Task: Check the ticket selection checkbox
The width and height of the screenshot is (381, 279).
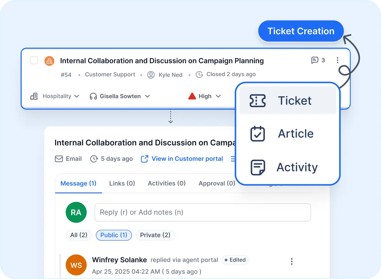Action: pyautogui.click(x=34, y=60)
